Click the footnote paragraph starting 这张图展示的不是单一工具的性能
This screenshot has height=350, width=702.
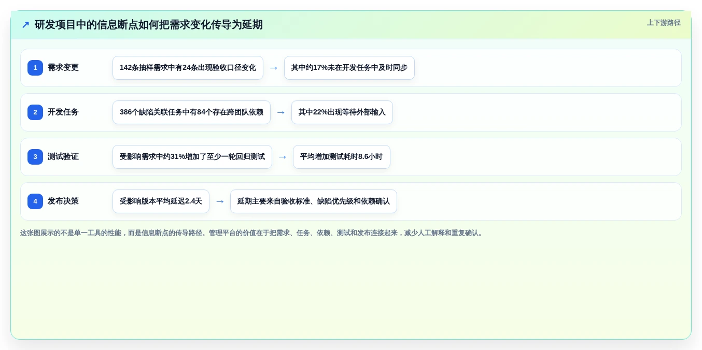click(x=252, y=233)
